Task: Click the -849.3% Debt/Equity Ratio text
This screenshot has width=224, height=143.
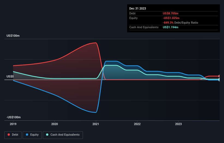Action: coord(180,23)
